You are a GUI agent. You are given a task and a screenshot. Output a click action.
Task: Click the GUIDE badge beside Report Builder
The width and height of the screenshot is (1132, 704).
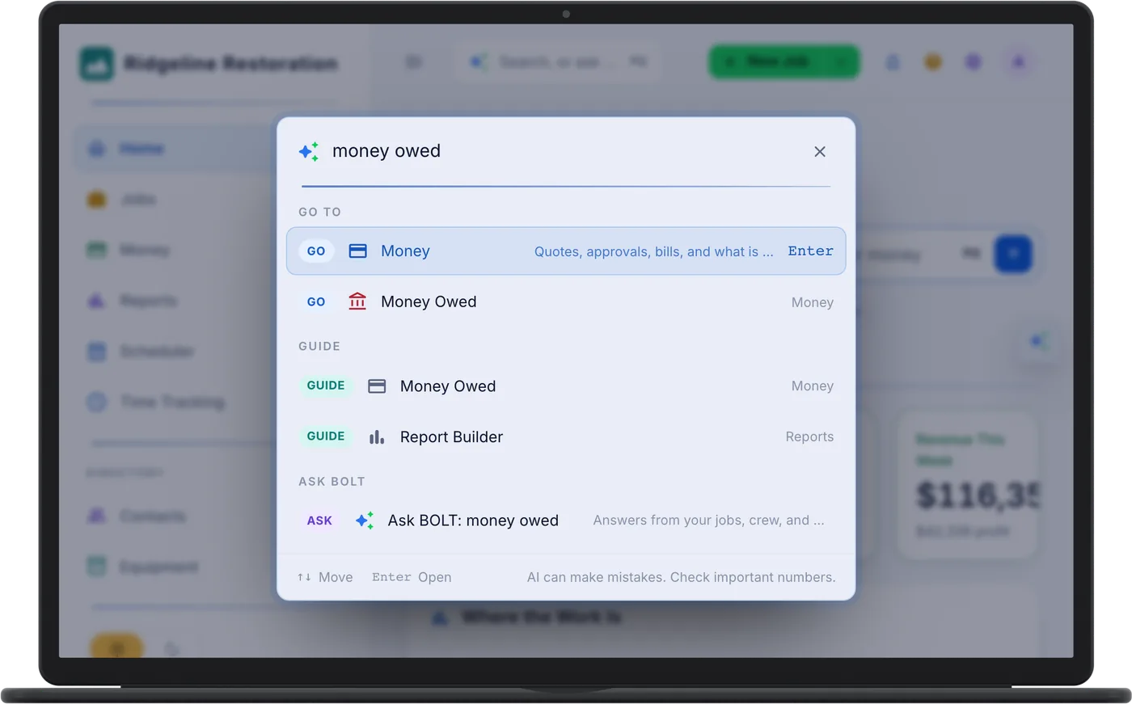326,436
